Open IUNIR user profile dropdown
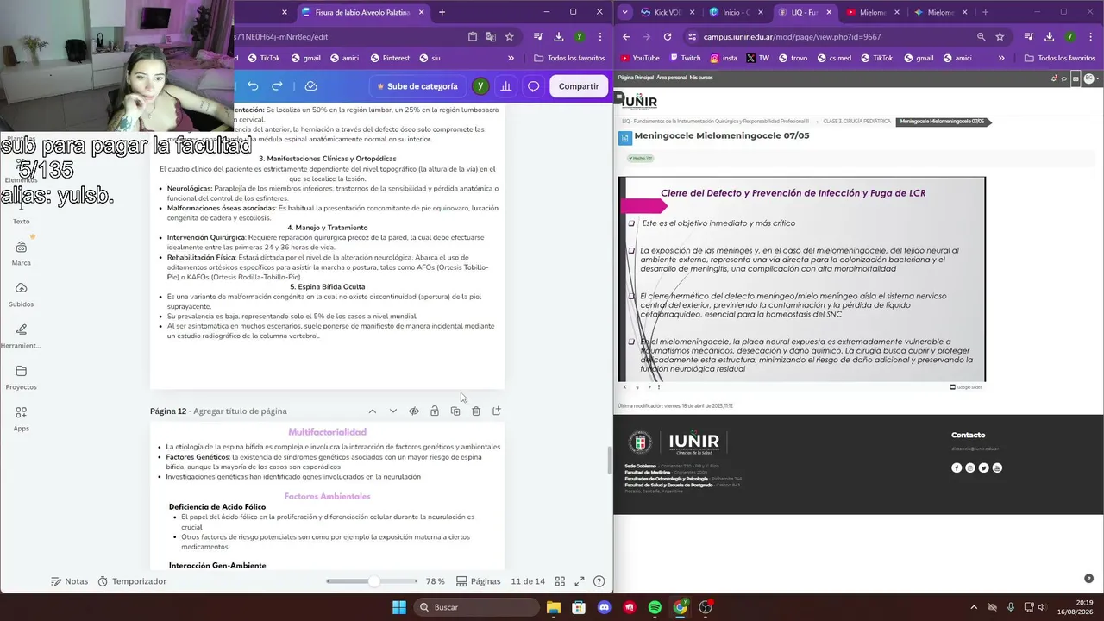Image resolution: width=1104 pixels, height=621 pixels. pos(1091,78)
